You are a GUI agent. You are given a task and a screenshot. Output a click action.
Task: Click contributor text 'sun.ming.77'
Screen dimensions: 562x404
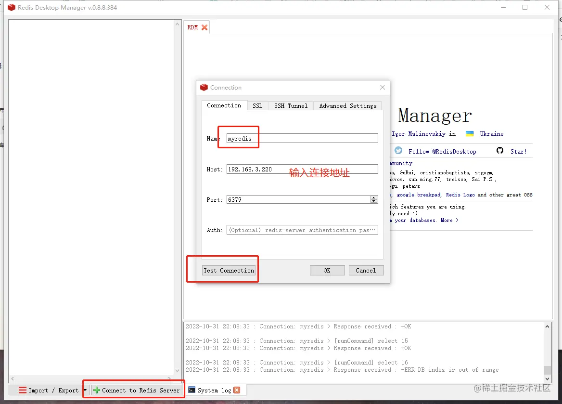(x=425, y=180)
